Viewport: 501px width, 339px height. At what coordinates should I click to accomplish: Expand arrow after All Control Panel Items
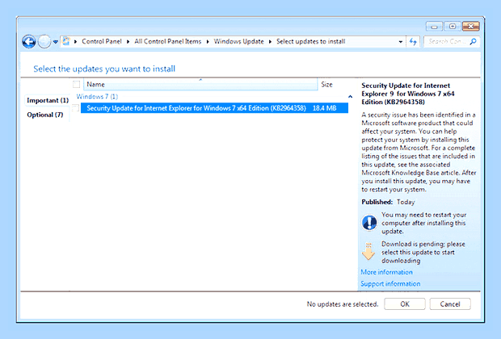(208, 42)
